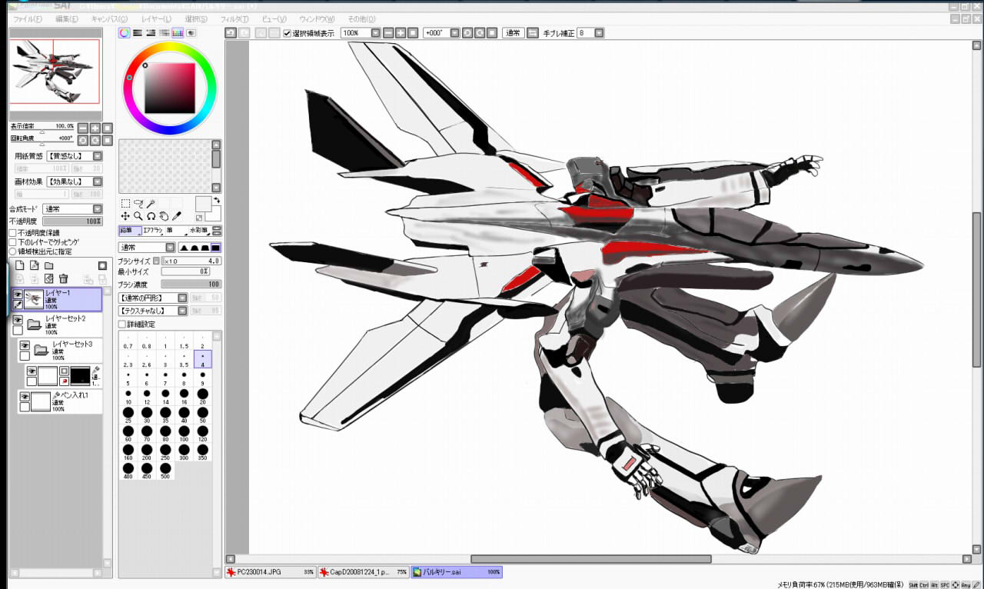Show the HSV slider panel
This screenshot has width=984, height=589.
pyautogui.click(x=151, y=33)
